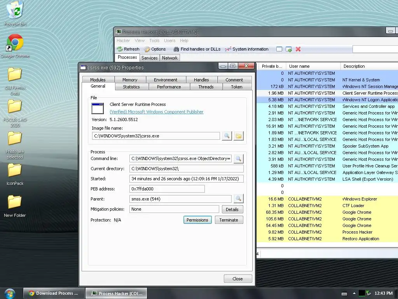This screenshot has height=299, width=398.
Task: Click the csrss.exe file icon in the File section
Action: 98,108
